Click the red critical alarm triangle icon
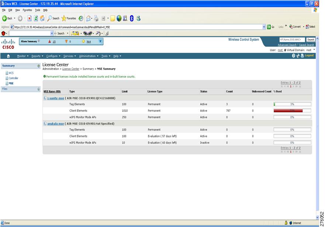The image size is (325, 227). (49, 41)
